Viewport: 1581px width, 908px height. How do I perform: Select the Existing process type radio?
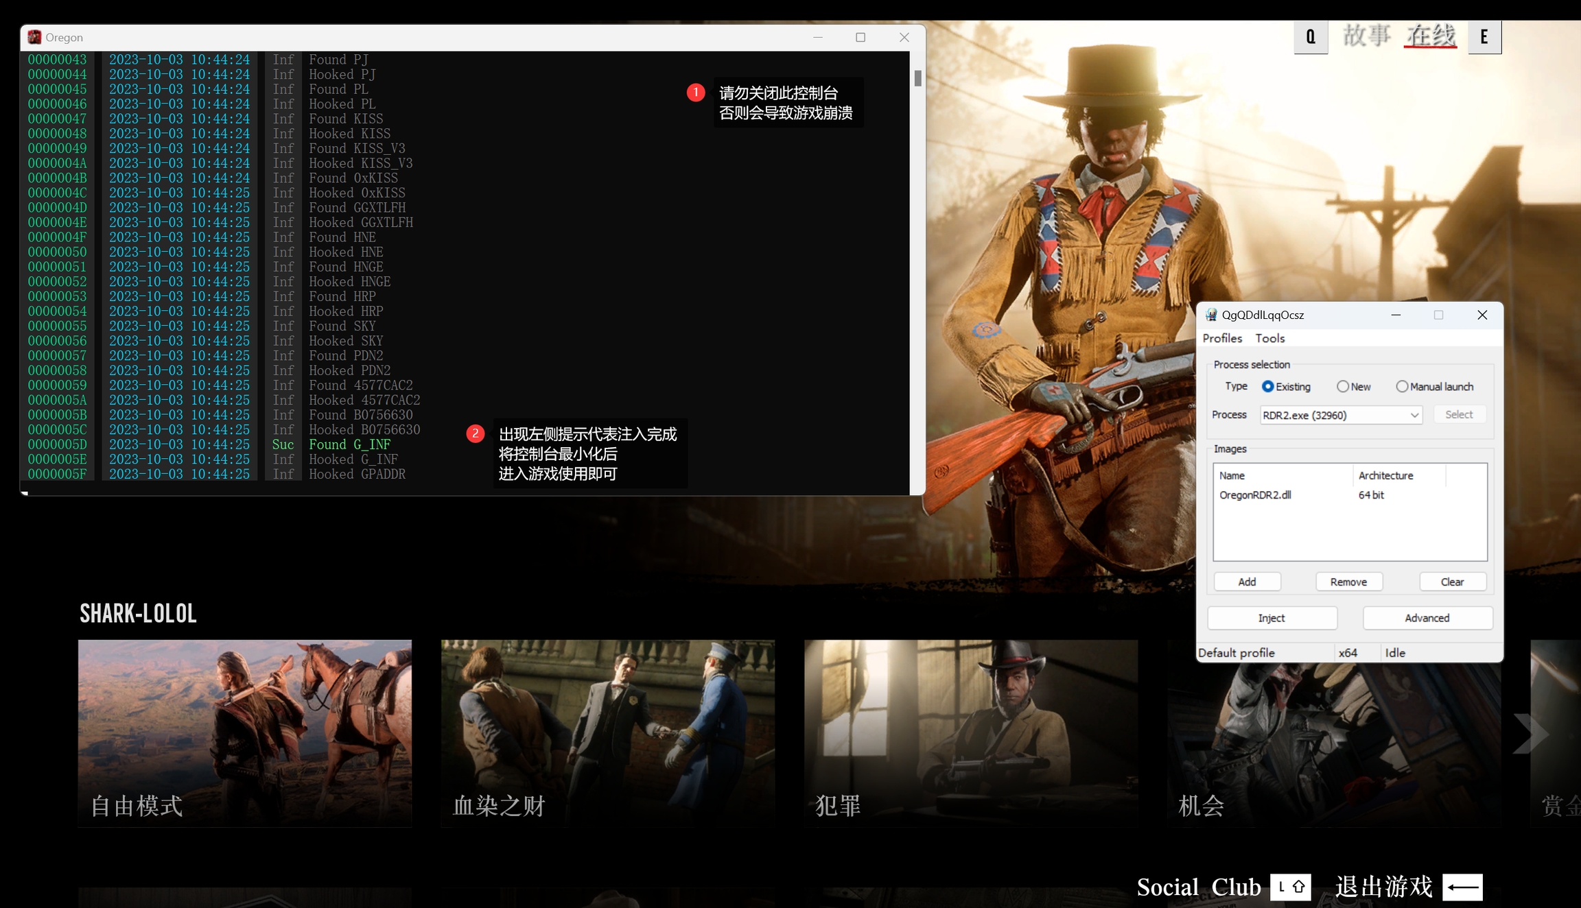[x=1267, y=387]
